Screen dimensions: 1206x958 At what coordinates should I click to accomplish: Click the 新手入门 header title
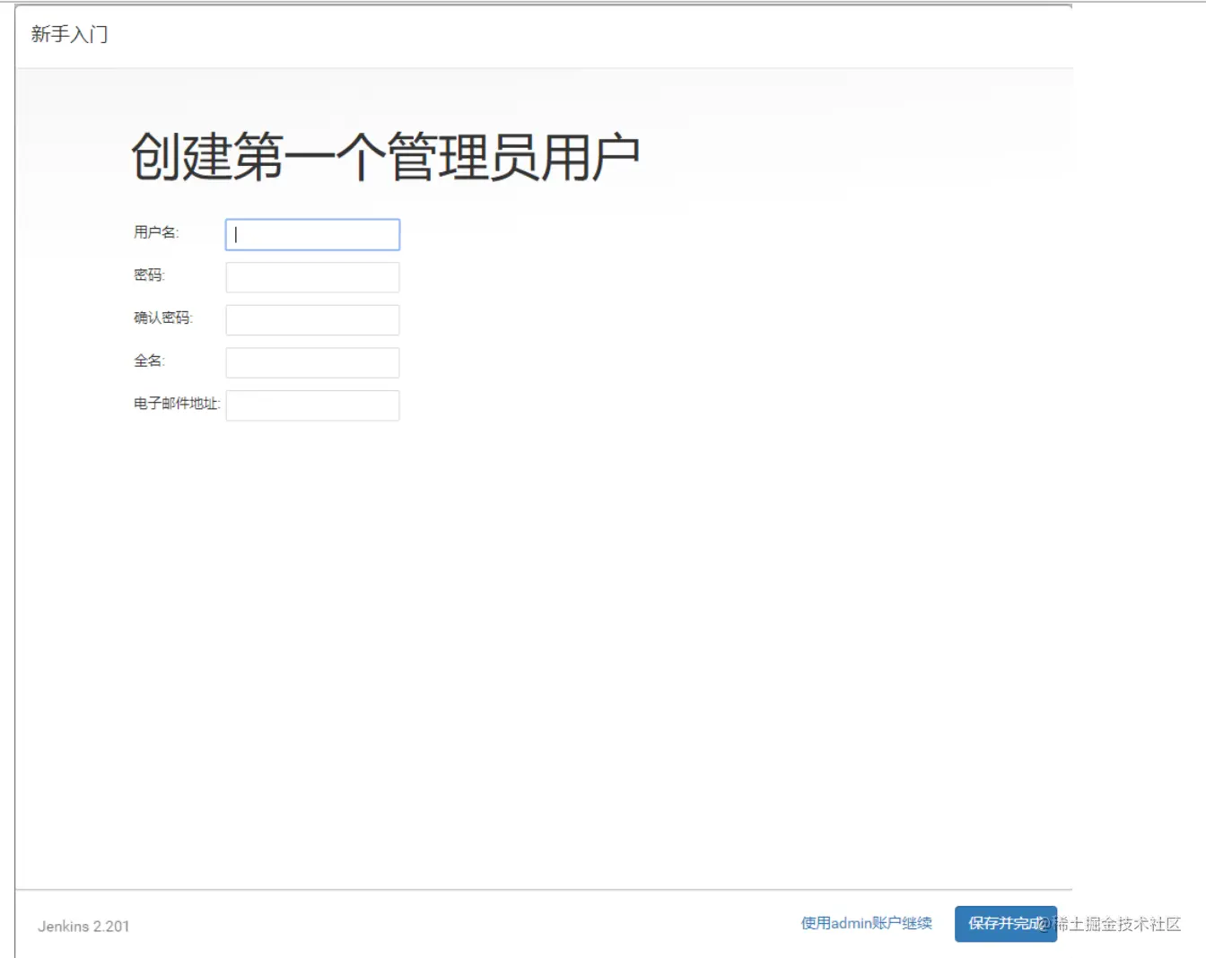tap(69, 34)
